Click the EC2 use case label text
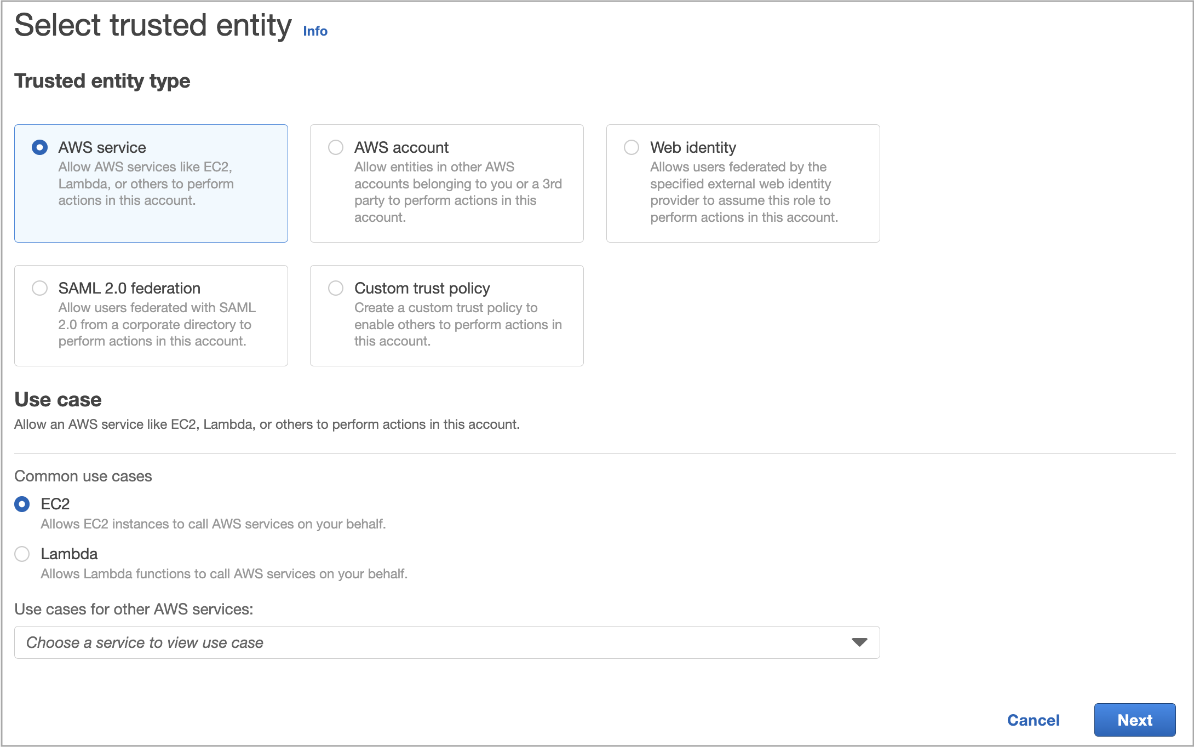 pyautogui.click(x=56, y=504)
